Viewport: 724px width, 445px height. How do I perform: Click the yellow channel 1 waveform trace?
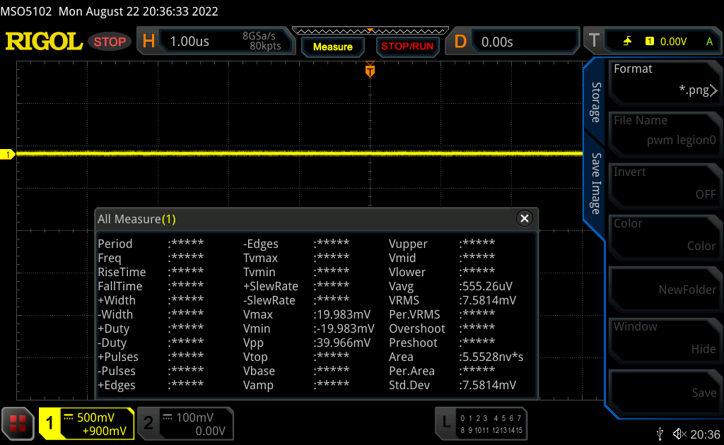tap(299, 153)
